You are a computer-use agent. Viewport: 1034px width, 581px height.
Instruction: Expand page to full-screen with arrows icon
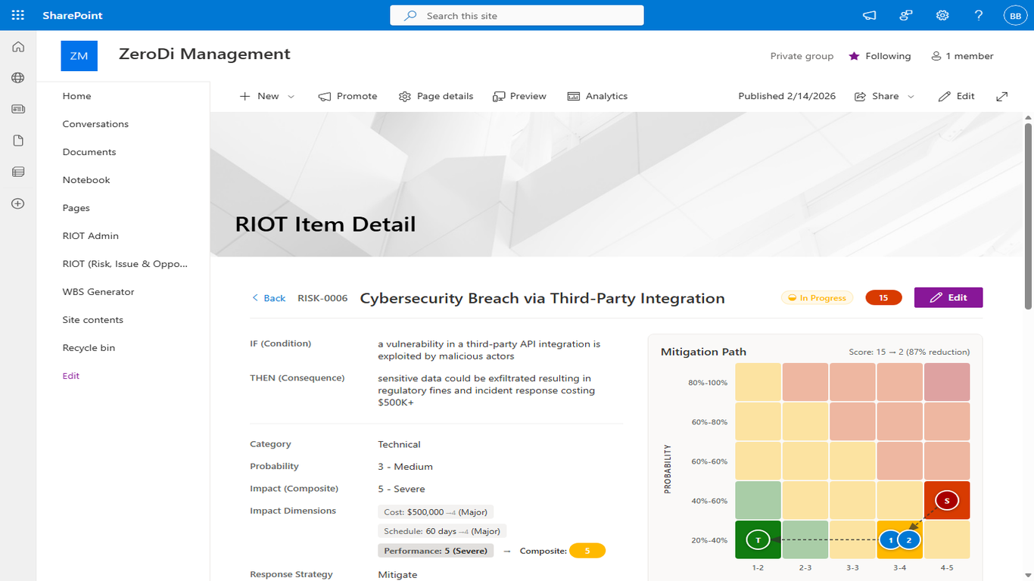point(1001,96)
